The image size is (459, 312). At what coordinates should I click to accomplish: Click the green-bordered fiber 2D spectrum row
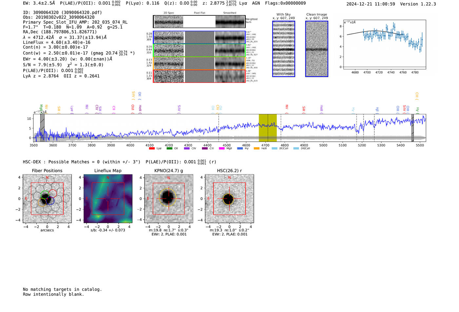pos(199,50)
